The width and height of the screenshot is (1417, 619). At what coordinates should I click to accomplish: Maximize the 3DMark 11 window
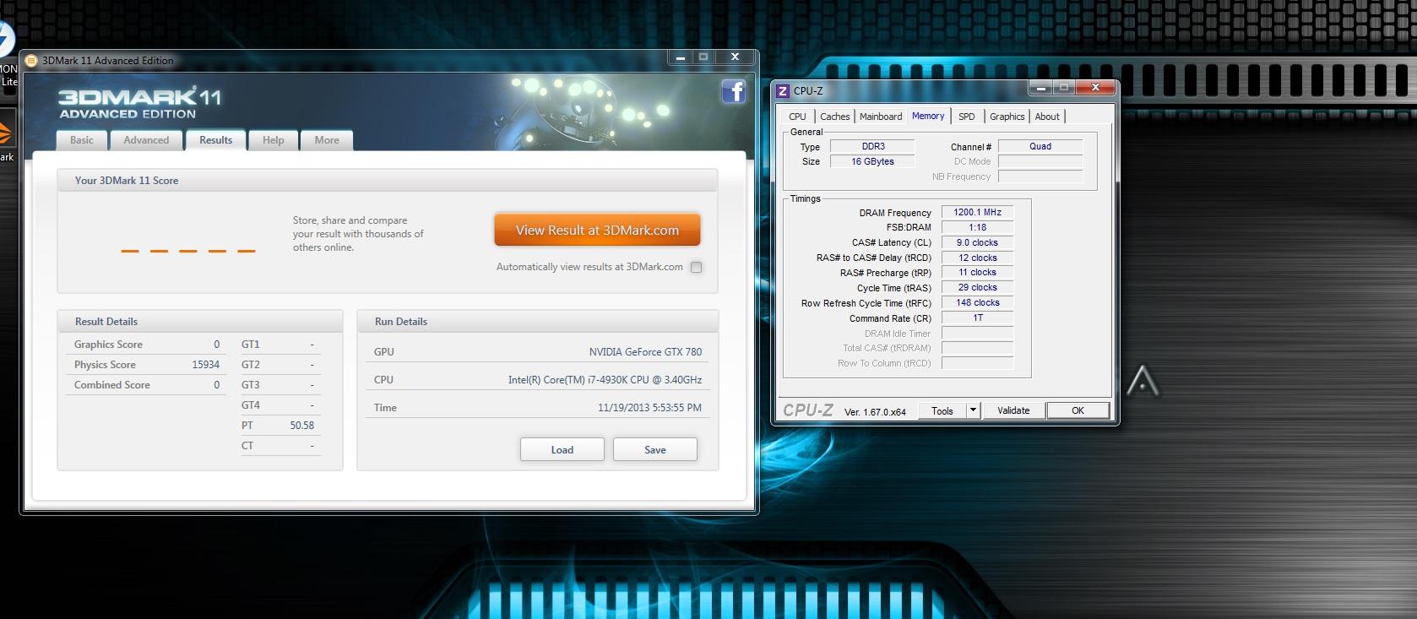[x=703, y=57]
